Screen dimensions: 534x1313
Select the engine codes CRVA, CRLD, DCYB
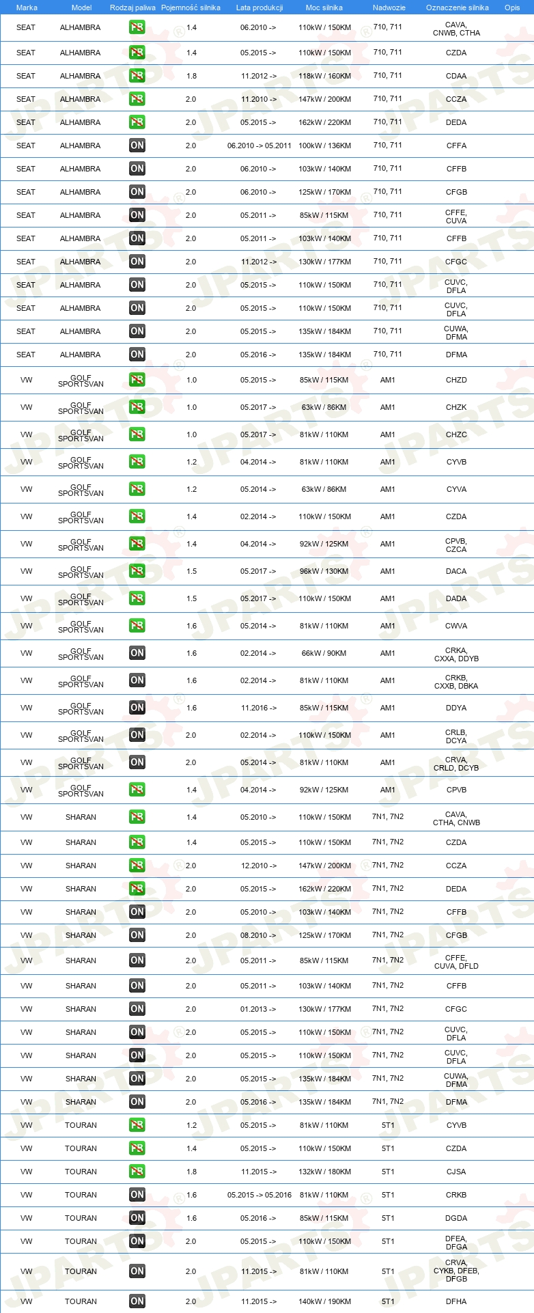(456, 764)
